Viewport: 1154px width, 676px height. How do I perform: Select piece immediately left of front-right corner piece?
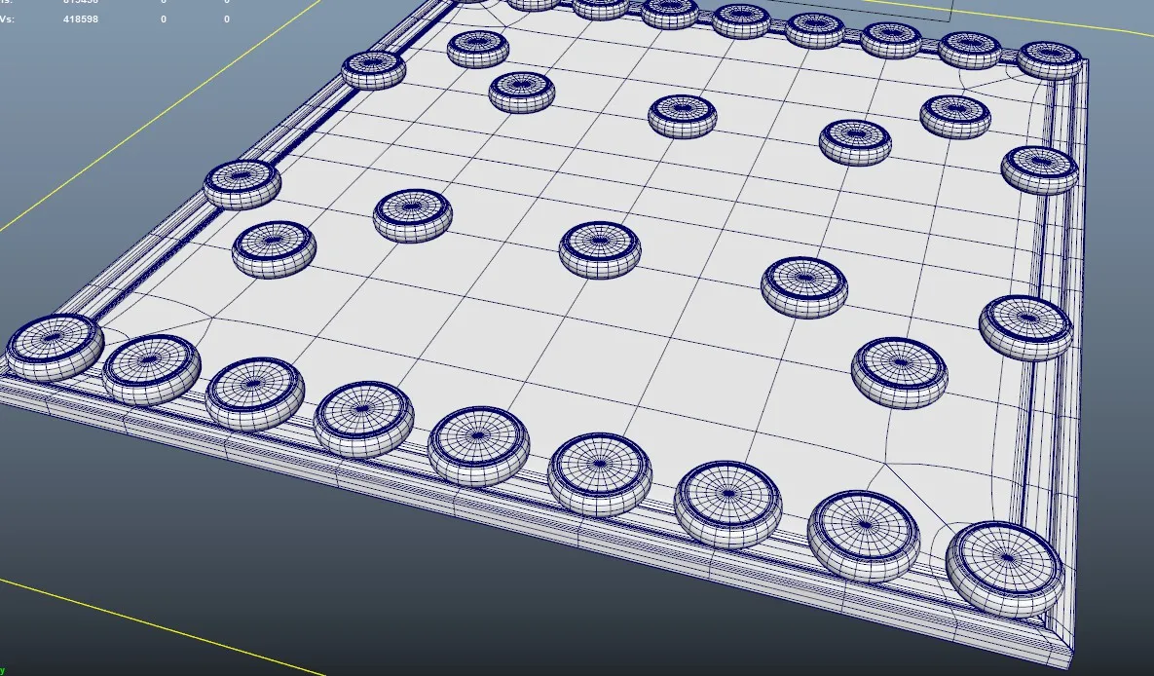[x=863, y=535]
